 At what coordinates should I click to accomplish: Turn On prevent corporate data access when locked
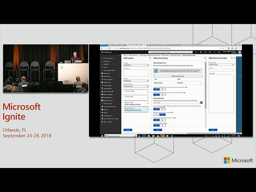tap(162, 109)
